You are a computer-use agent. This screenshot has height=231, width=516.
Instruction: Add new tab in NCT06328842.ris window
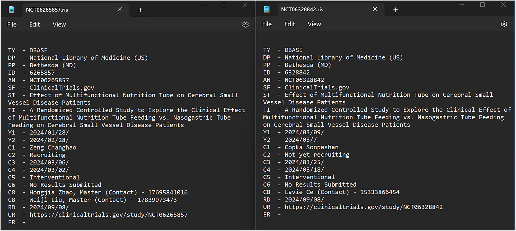coord(396,10)
